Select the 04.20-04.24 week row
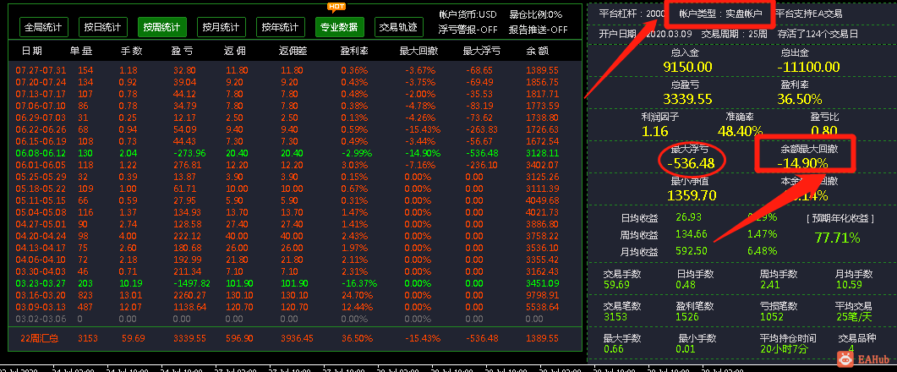The height and width of the screenshot is (372, 897). (x=295, y=236)
